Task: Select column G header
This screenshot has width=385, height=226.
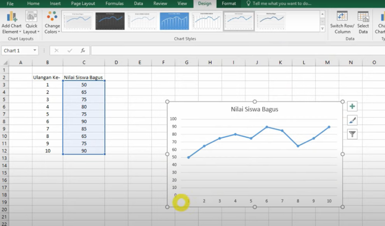Action: 186,63
